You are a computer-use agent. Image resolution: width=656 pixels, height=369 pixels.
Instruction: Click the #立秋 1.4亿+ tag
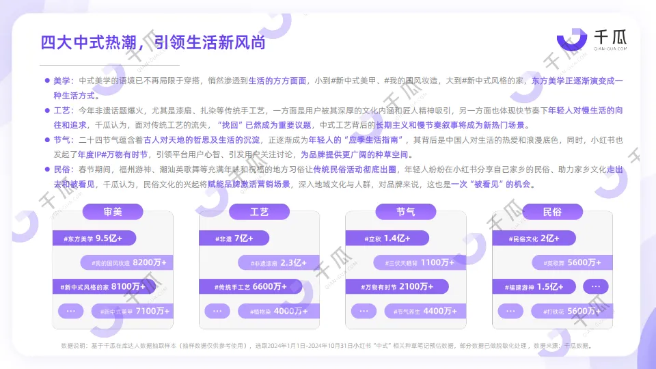(x=387, y=238)
